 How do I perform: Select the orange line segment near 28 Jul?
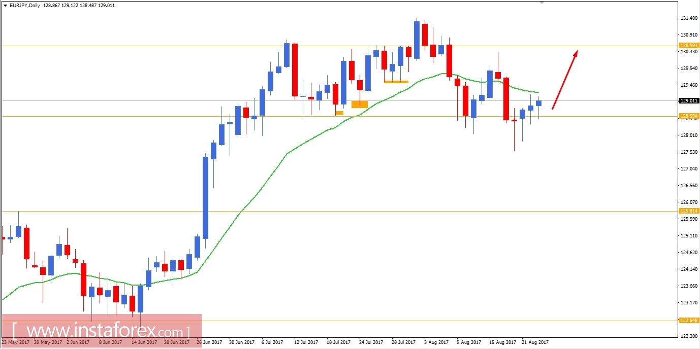pos(396,81)
